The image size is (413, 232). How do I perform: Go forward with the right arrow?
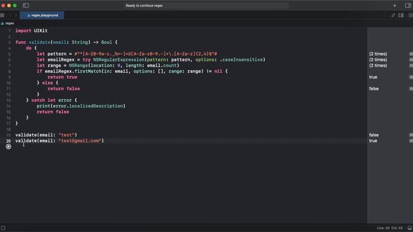(x=15, y=15)
